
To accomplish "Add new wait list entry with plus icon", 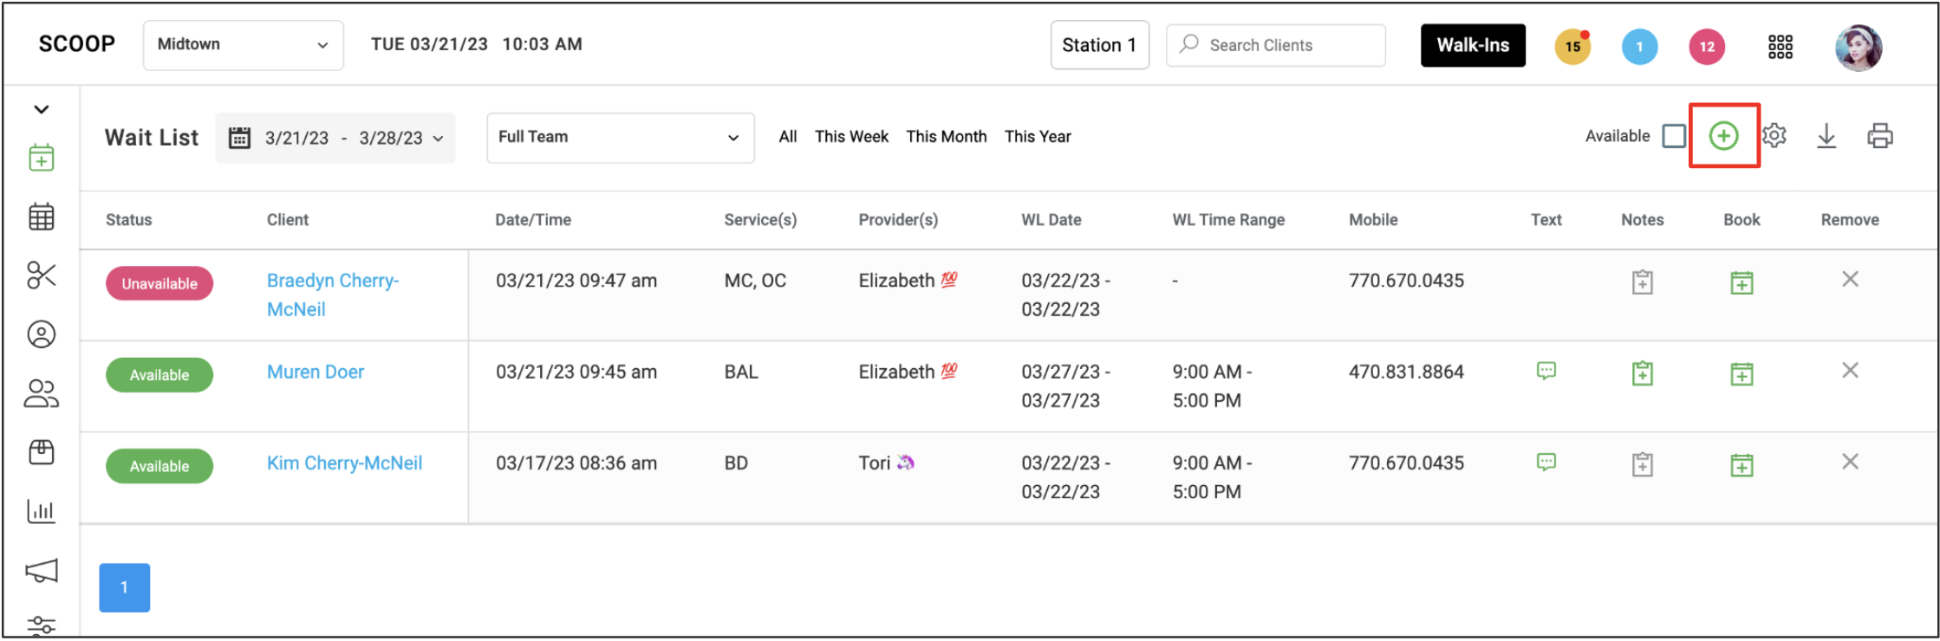I will tap(1723, 136).
